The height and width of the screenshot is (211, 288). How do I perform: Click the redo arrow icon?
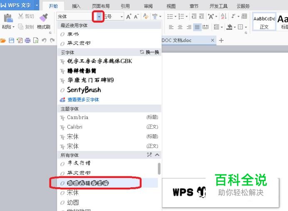point(52,40)
